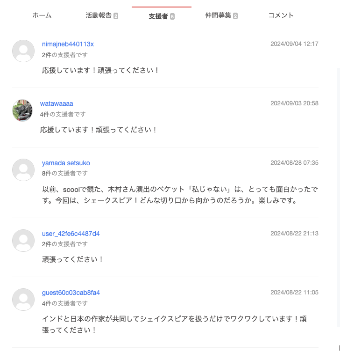This screenshot has width=340, height=352.
Task: Click the 2024/09/04 12:17 timestamp
Action: [x=294, y=44]
